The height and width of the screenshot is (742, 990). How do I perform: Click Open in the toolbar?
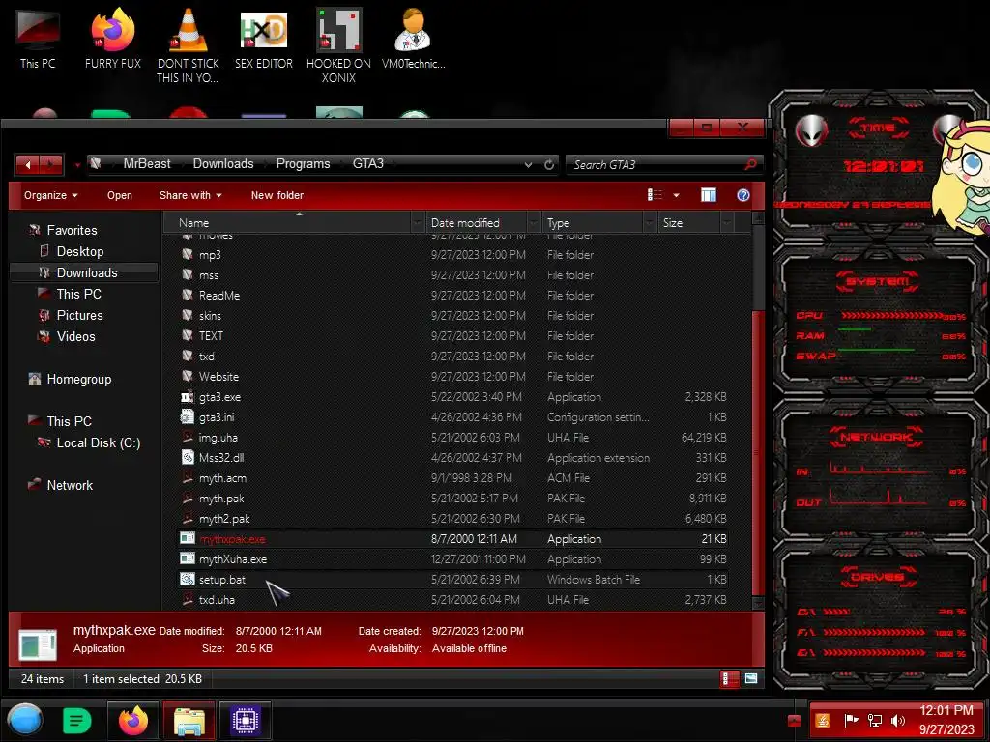coord(119,195)
